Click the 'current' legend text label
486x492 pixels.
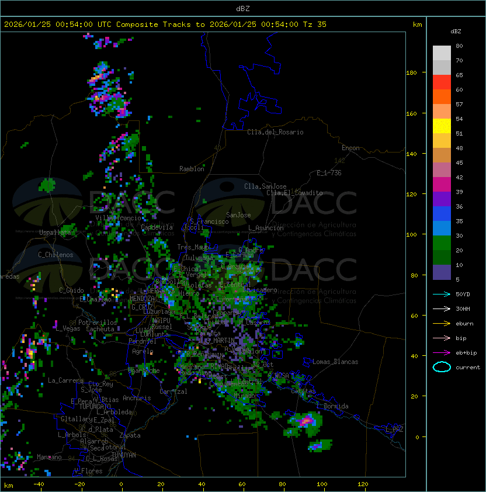click(x=468, y=368)
